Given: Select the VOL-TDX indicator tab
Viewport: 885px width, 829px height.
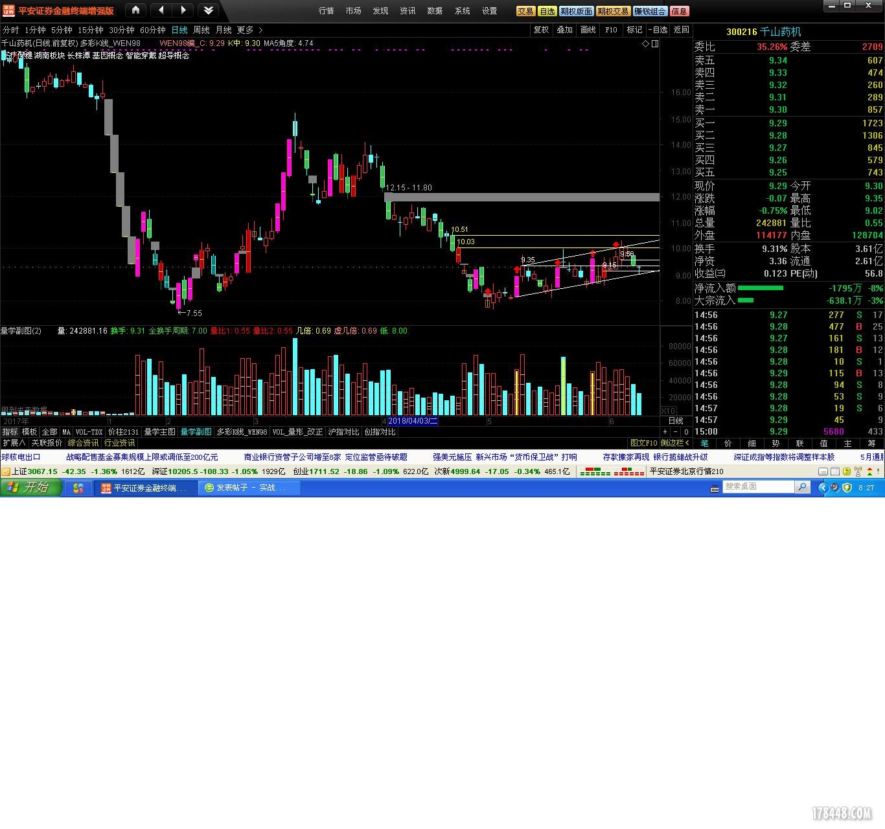Looking at the screenshot, I should [89, 432].
